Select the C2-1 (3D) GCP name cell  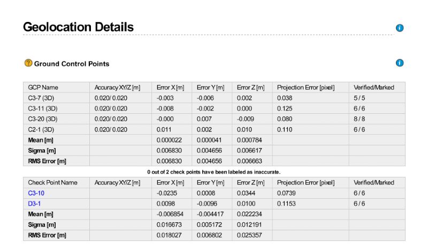click(42, 129)
